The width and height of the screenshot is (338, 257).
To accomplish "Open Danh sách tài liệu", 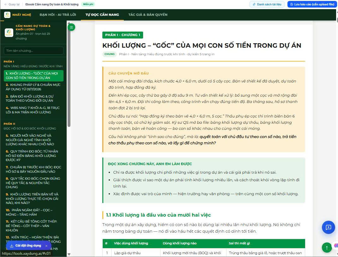I will click(x=267, y=4).
